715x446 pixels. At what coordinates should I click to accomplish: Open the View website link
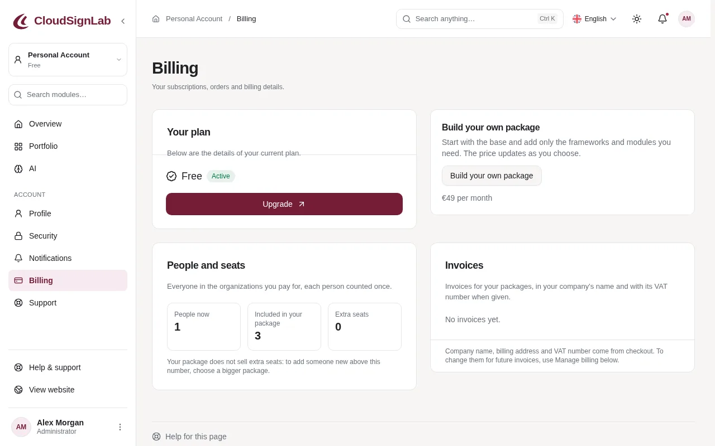[x=68, y=390]
